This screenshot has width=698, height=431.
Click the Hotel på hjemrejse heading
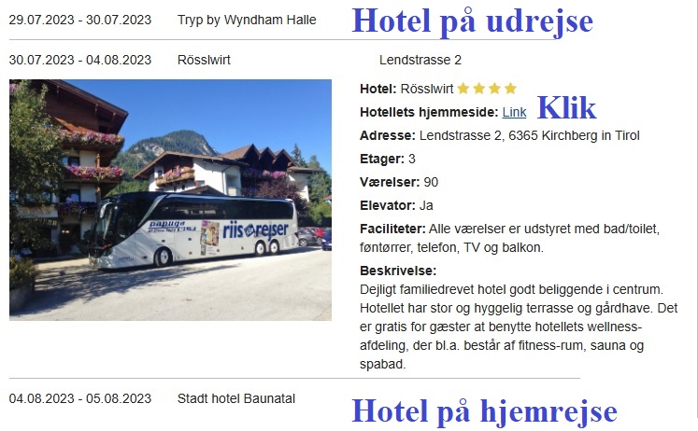pyautogui.click(x=484, y=411)
